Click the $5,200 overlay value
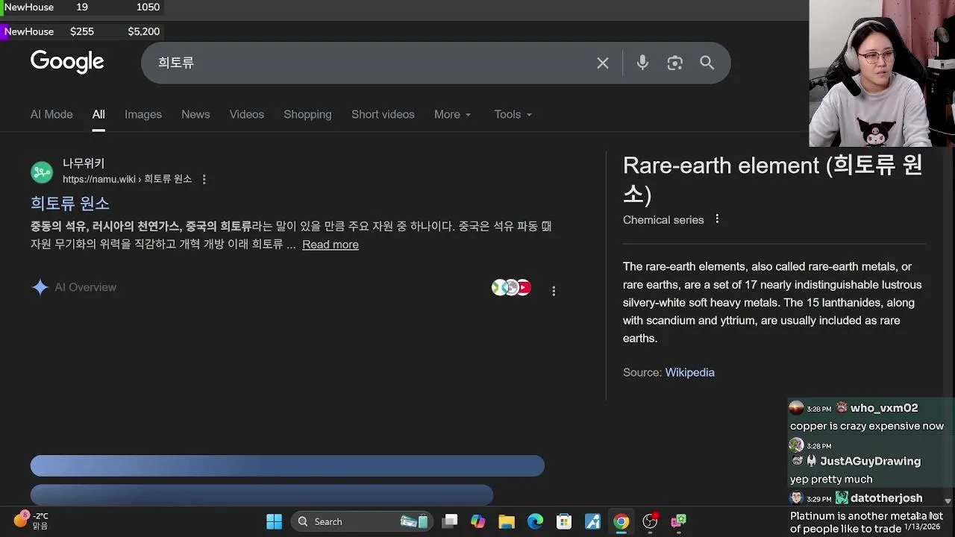 tap(143, 31)
